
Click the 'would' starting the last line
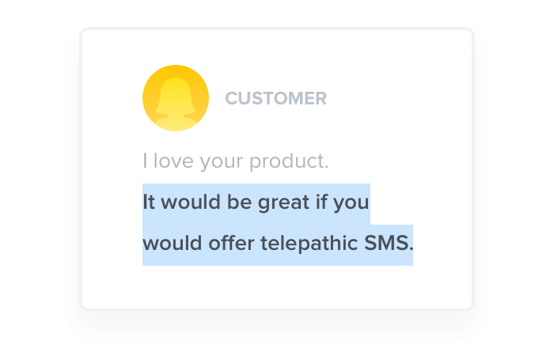(x=172, y=243)
